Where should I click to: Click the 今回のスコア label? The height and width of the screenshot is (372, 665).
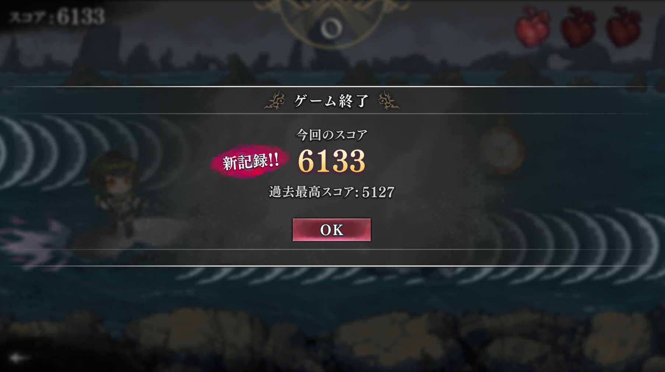(x=332, y=135)
